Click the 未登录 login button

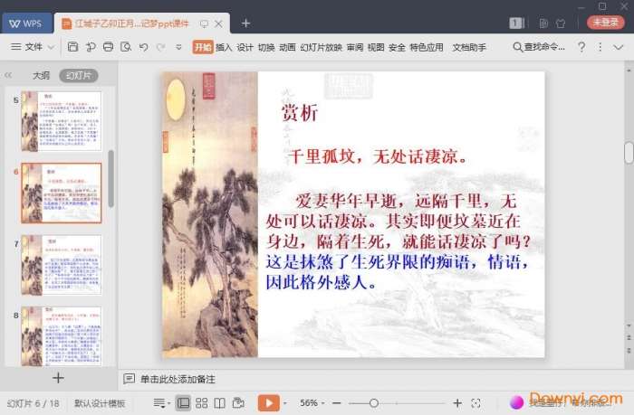tap(605, 23)
